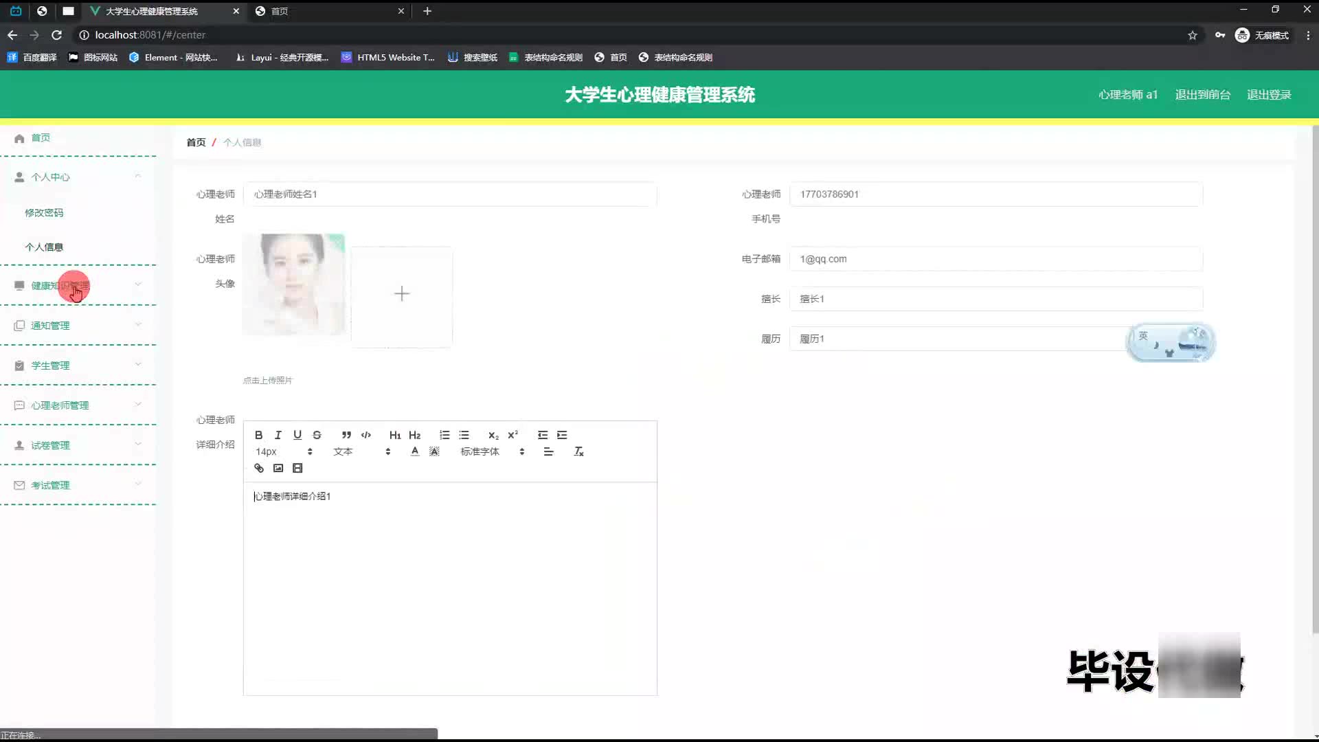
Task: Click the 电子邮箱 input field
Action: point(995,259)
